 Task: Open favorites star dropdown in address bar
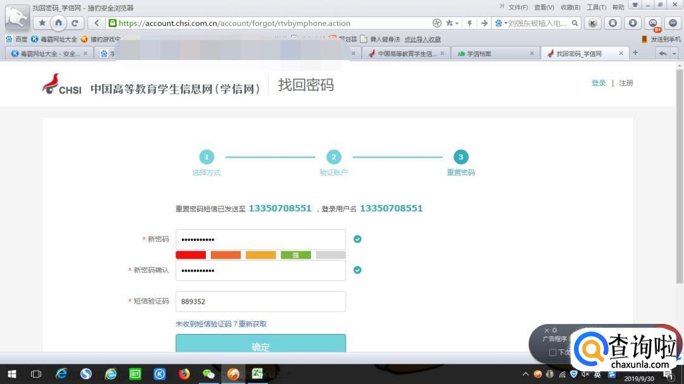tap(452, 23)
